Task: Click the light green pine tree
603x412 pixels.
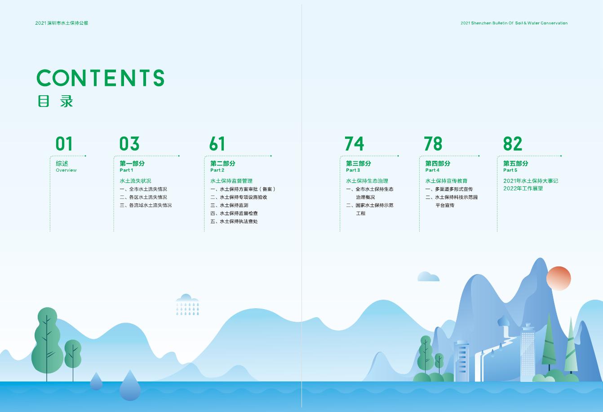Action: (571, 344)
